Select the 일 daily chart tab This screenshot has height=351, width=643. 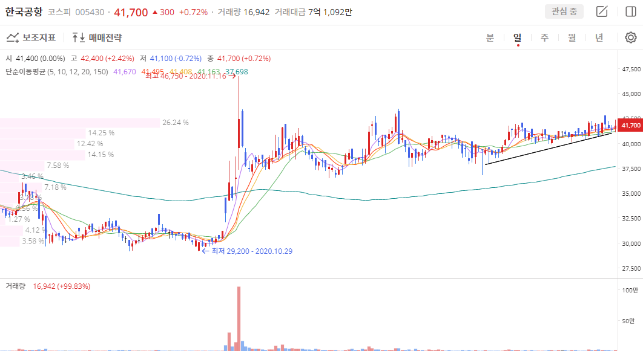518,37
